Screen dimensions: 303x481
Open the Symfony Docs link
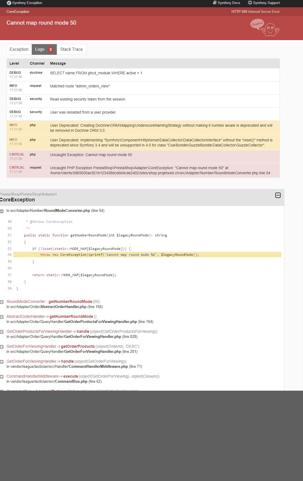point(226,3)
